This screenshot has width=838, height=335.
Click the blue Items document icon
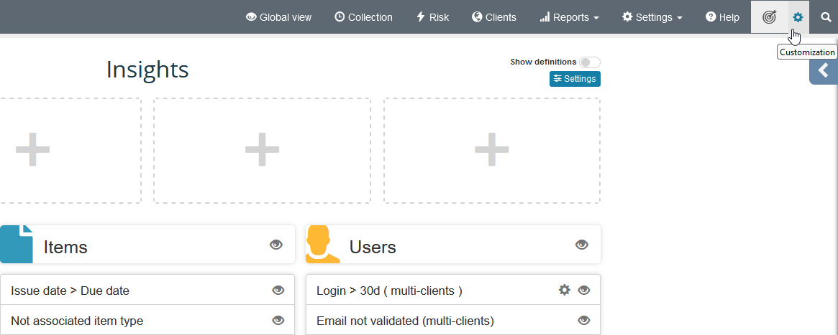point(17,245)
